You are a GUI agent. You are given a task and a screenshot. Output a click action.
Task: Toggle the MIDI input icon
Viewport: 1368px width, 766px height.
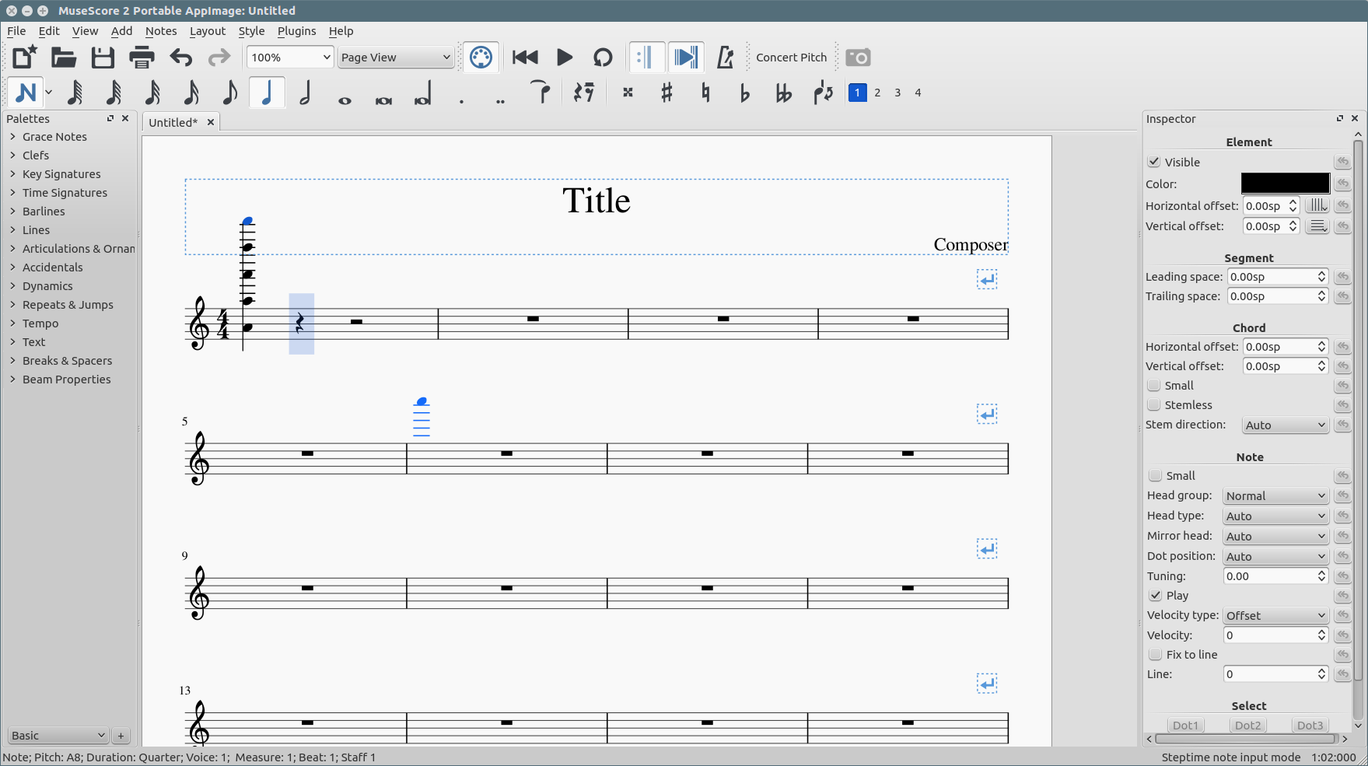coord(481,58)
